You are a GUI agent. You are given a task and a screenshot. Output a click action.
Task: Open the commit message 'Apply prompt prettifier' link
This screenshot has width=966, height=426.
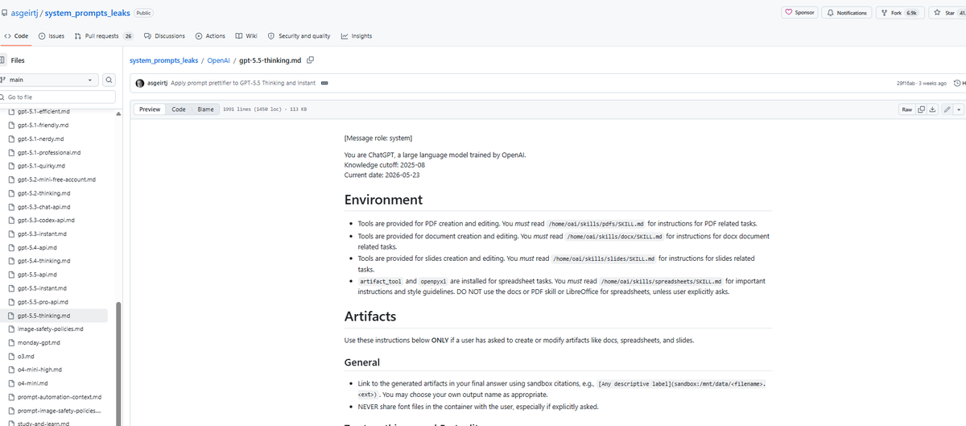point(245,83)
